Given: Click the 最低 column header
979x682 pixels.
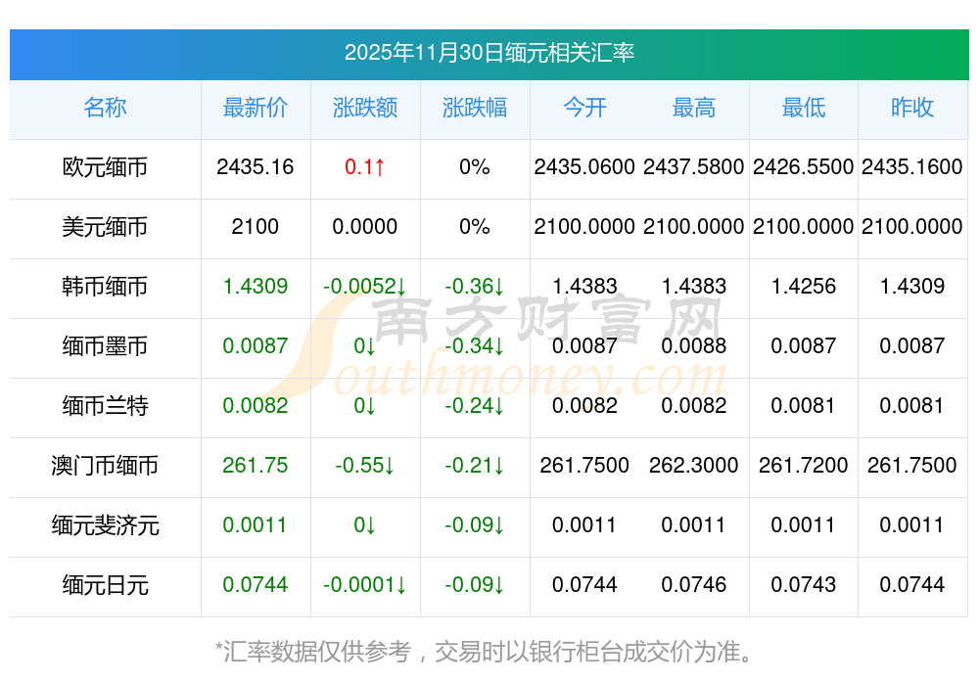Looking at the screenshot, I should click(803, 108).
